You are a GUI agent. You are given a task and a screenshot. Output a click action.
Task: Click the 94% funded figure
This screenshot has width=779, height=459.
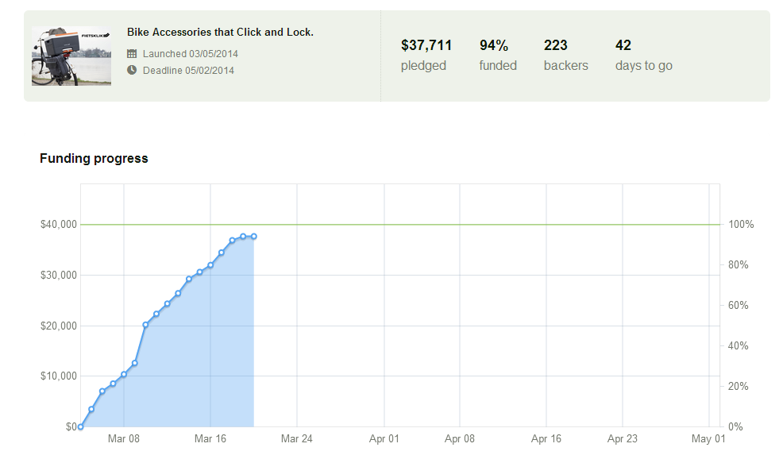pos(494,46)
